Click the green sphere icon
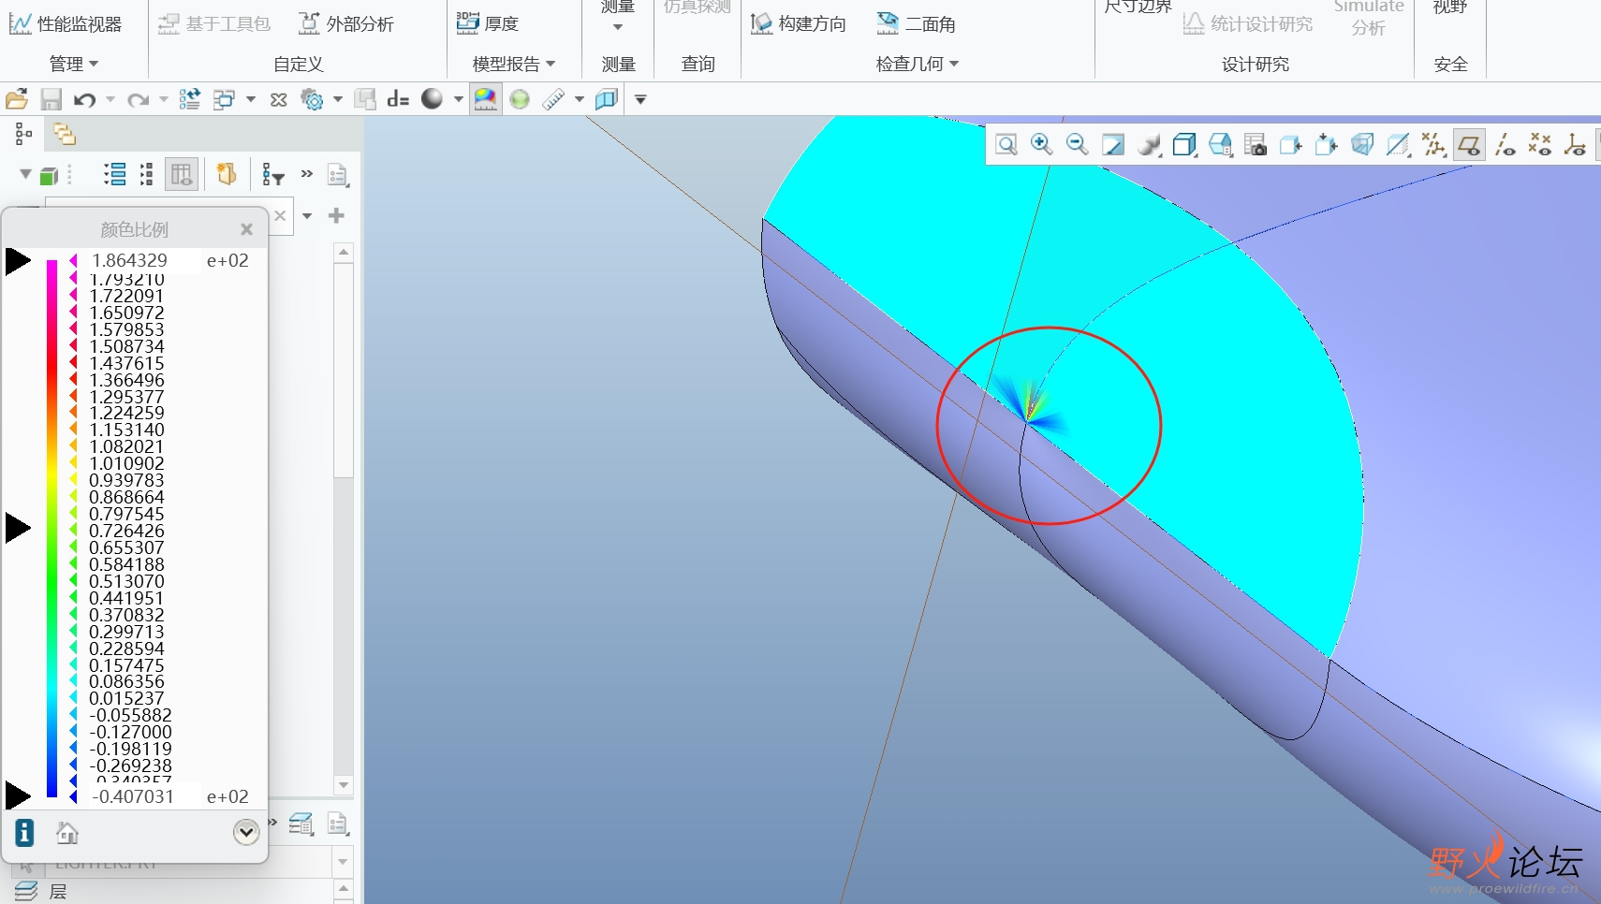The width and height of the screenshot is (1601, 904). click(520, 99)
